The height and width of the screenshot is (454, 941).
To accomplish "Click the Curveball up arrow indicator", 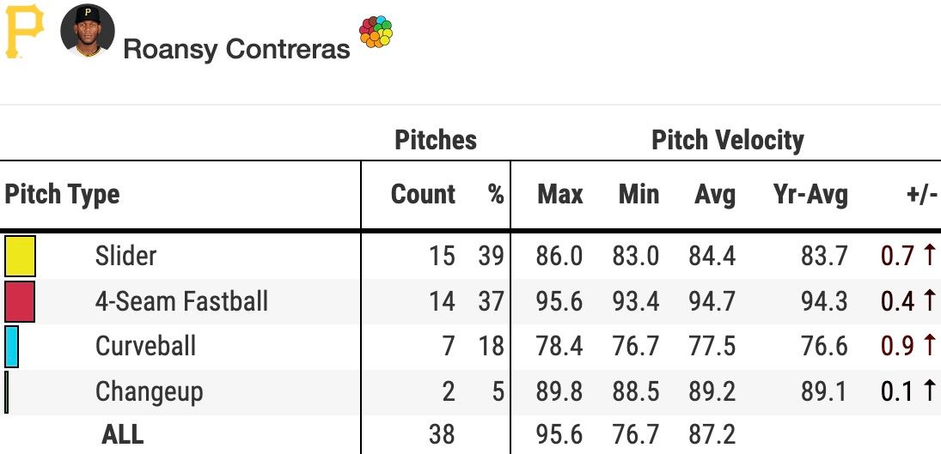I will click(928, 346).
